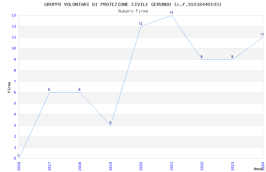Click the y-axis tick value 4
The height and width of the screenshot is (172, 266).
(x=15, y=114)
